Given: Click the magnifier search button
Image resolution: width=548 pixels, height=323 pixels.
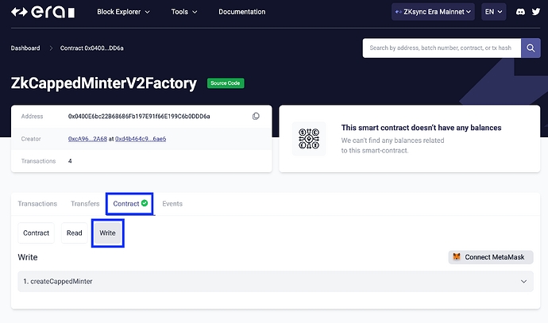Looking at the screenshot, I should pyautogui.click(x=531, y=48).
